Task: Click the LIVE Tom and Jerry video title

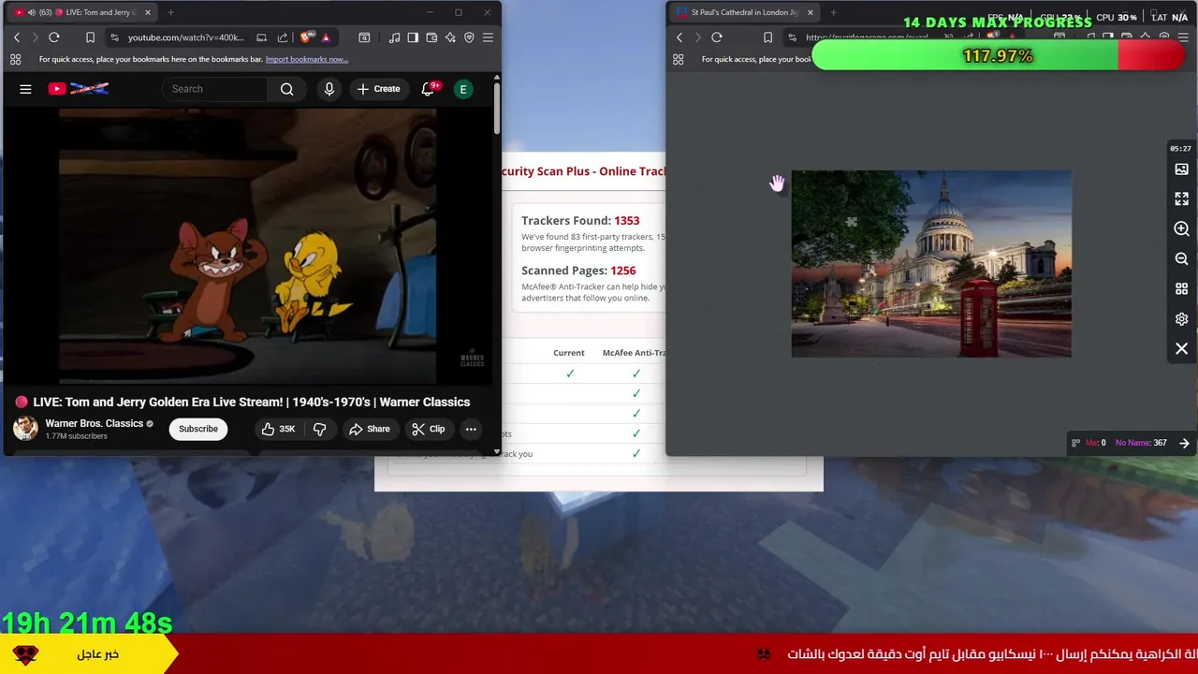Action: 252,402
